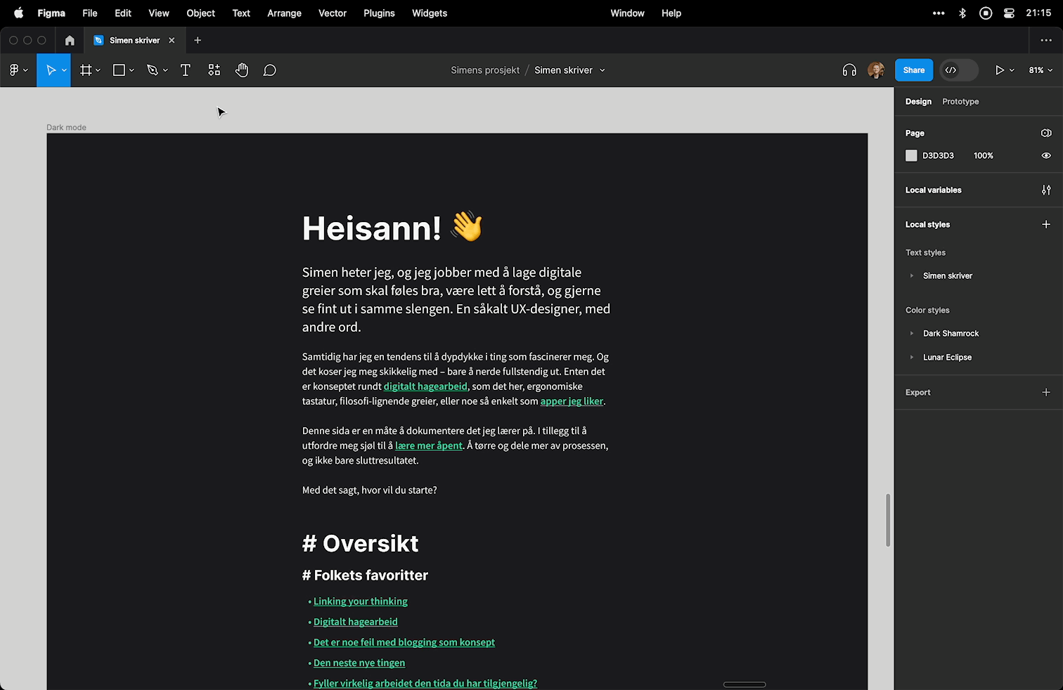This screenshot has height=690, width=1063.
Task: Toggle page background visibility eye
Action: click(x=1046, y=155)
